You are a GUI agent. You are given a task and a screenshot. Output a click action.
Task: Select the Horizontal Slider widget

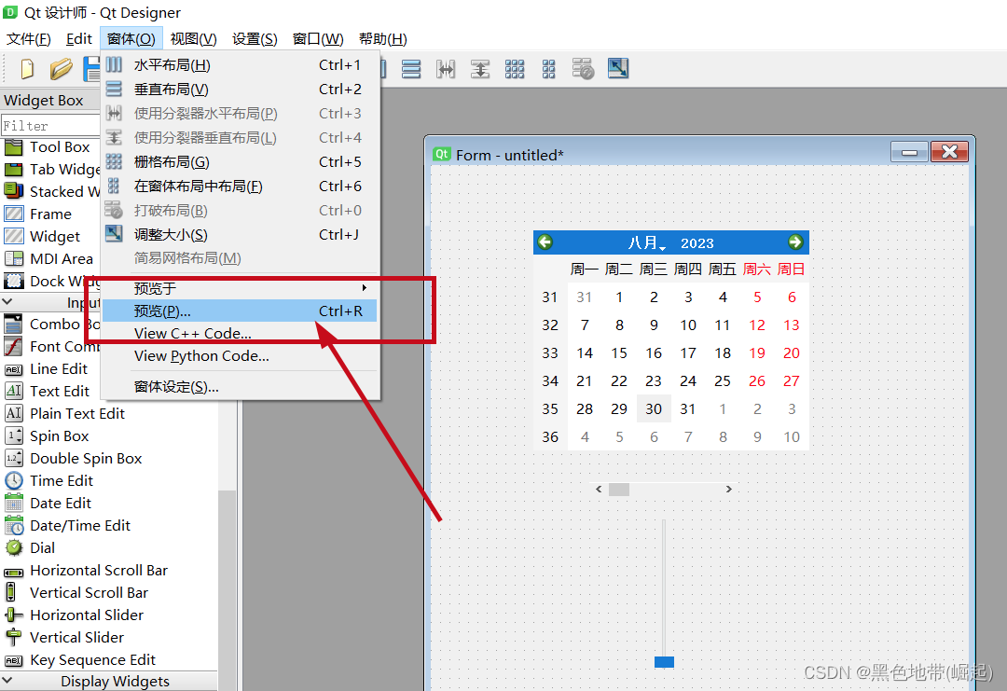[x=86, y=615]
